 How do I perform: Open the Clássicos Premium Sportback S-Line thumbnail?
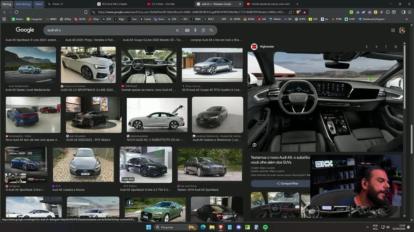click(x=88, y=64)
